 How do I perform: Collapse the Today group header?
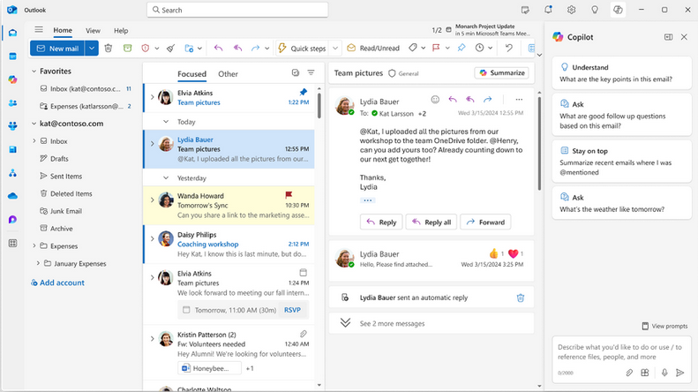click(166, 122)
